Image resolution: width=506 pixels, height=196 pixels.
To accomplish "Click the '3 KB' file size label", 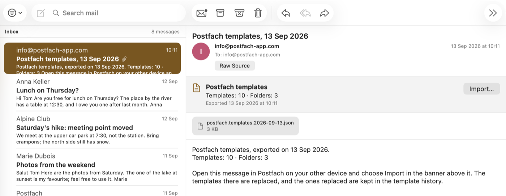I will tap(212, 129).
